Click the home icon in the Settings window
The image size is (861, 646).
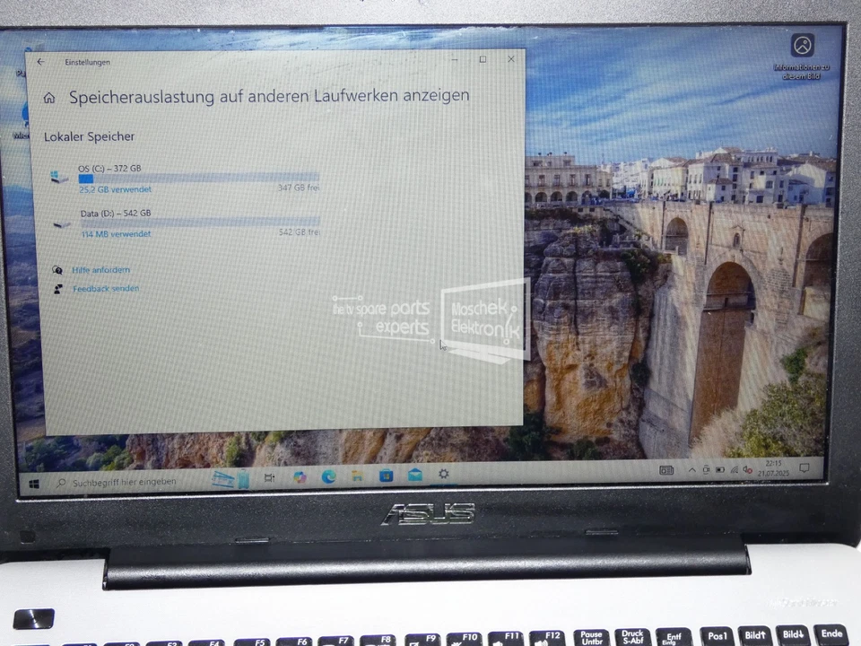49,97
